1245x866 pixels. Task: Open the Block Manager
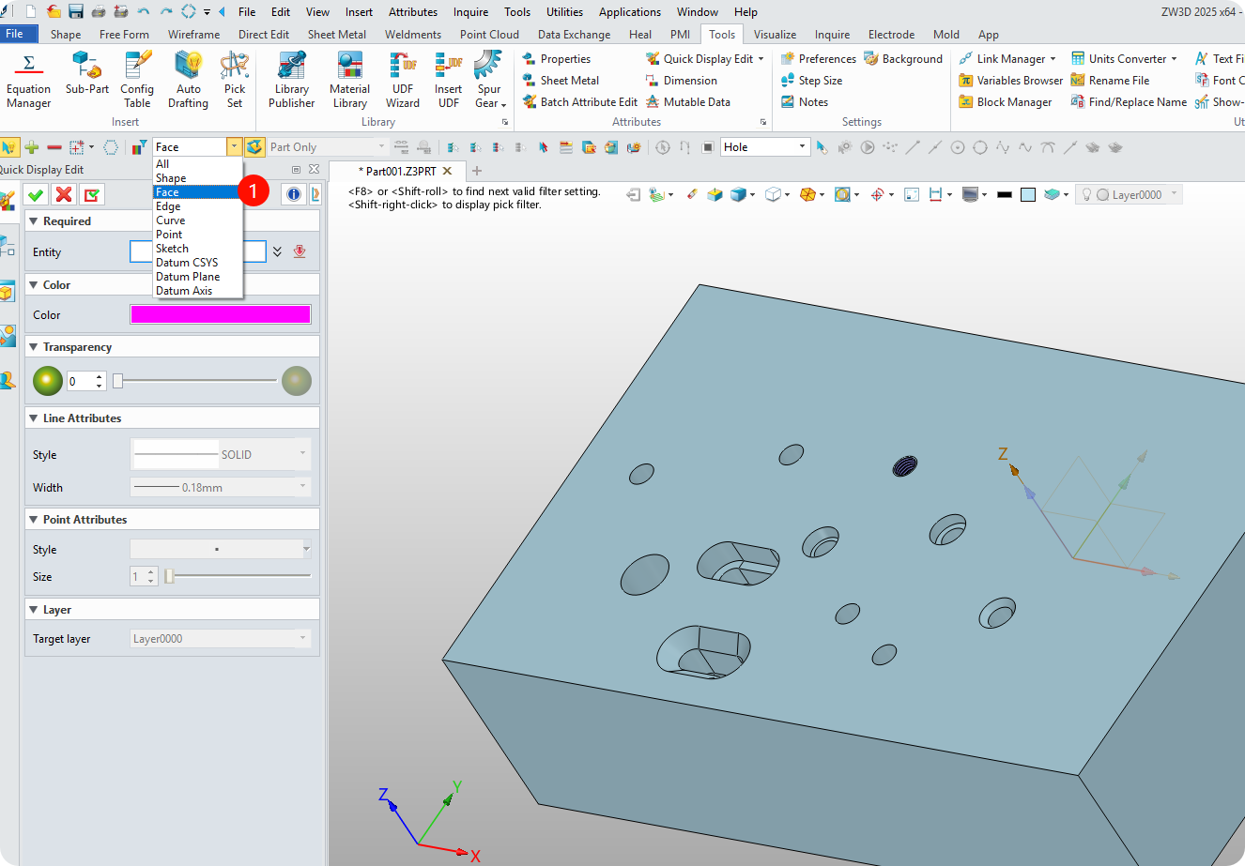coord(1005,102)
